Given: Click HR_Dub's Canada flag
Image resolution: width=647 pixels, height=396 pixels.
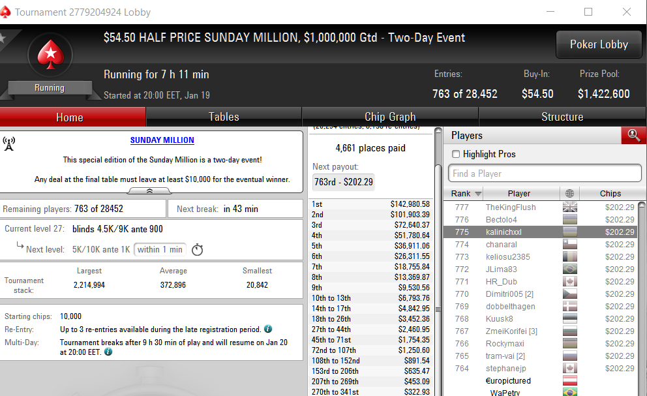Looking at the screenshot, I should point(570,282).
